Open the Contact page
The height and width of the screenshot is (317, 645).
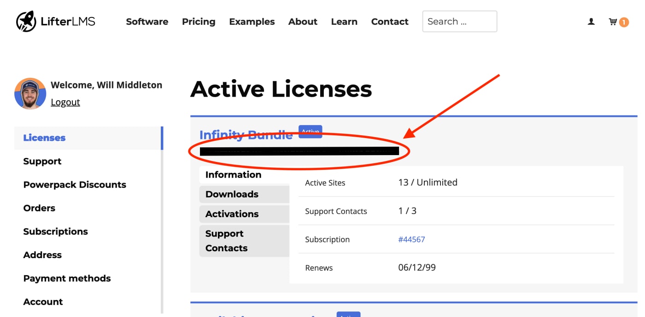[390, 22]
